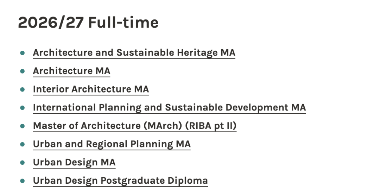Image resolution: width=380 pixels, height=196 pixels.
Task: Click the bullet next to Interior Architecture MA
Action: [23, 89]
